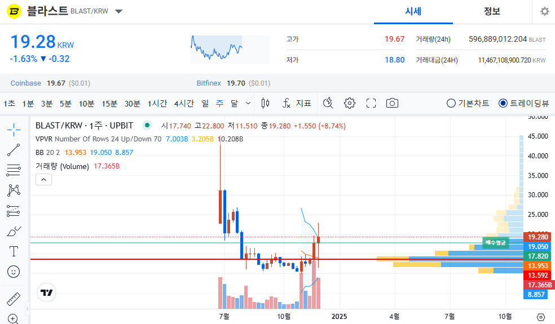Screen dimensions: 555x324
Task: Set chart interval to 10분
Action: pyautogui.click(x=86, y=103)
